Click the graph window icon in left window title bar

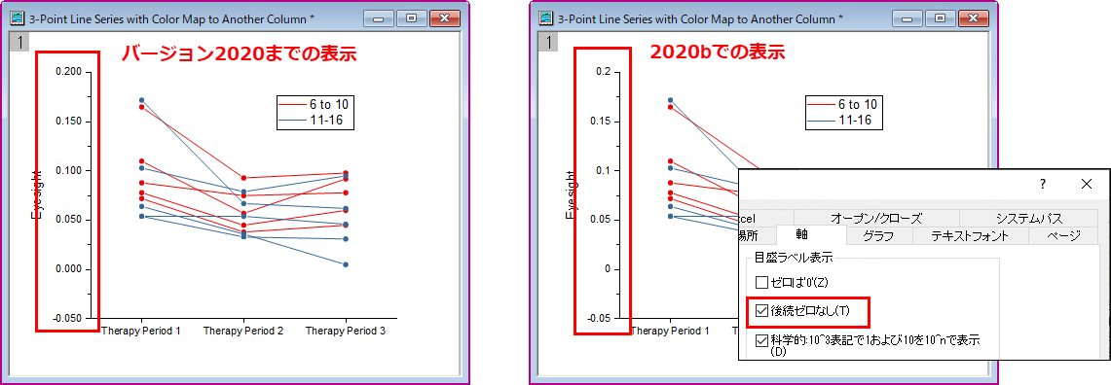click(17, 19)
